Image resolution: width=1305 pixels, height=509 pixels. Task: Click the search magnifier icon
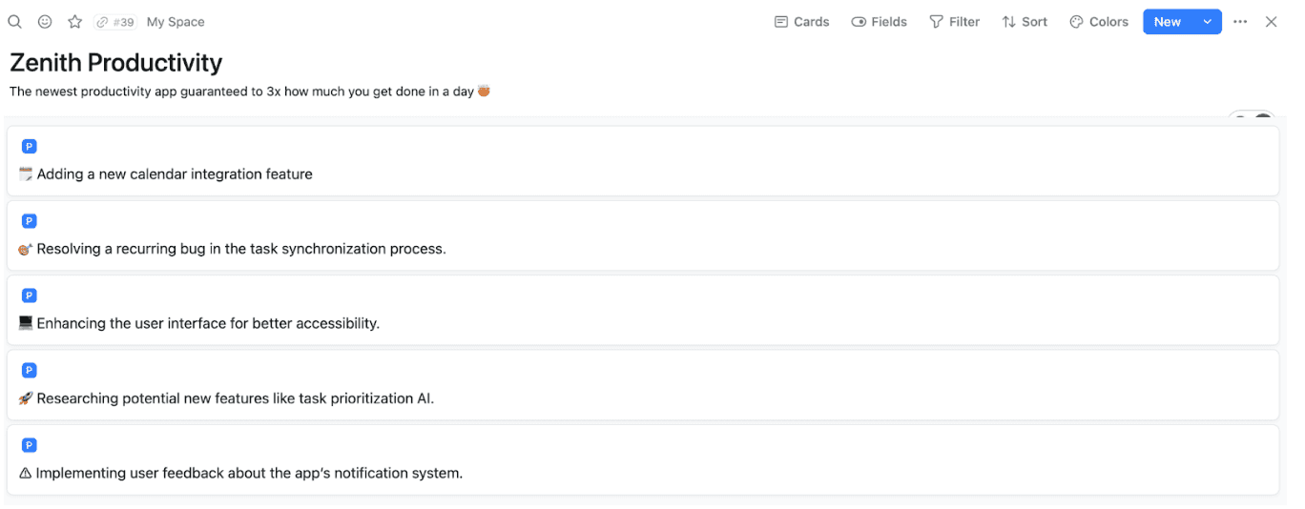point(14,22)
